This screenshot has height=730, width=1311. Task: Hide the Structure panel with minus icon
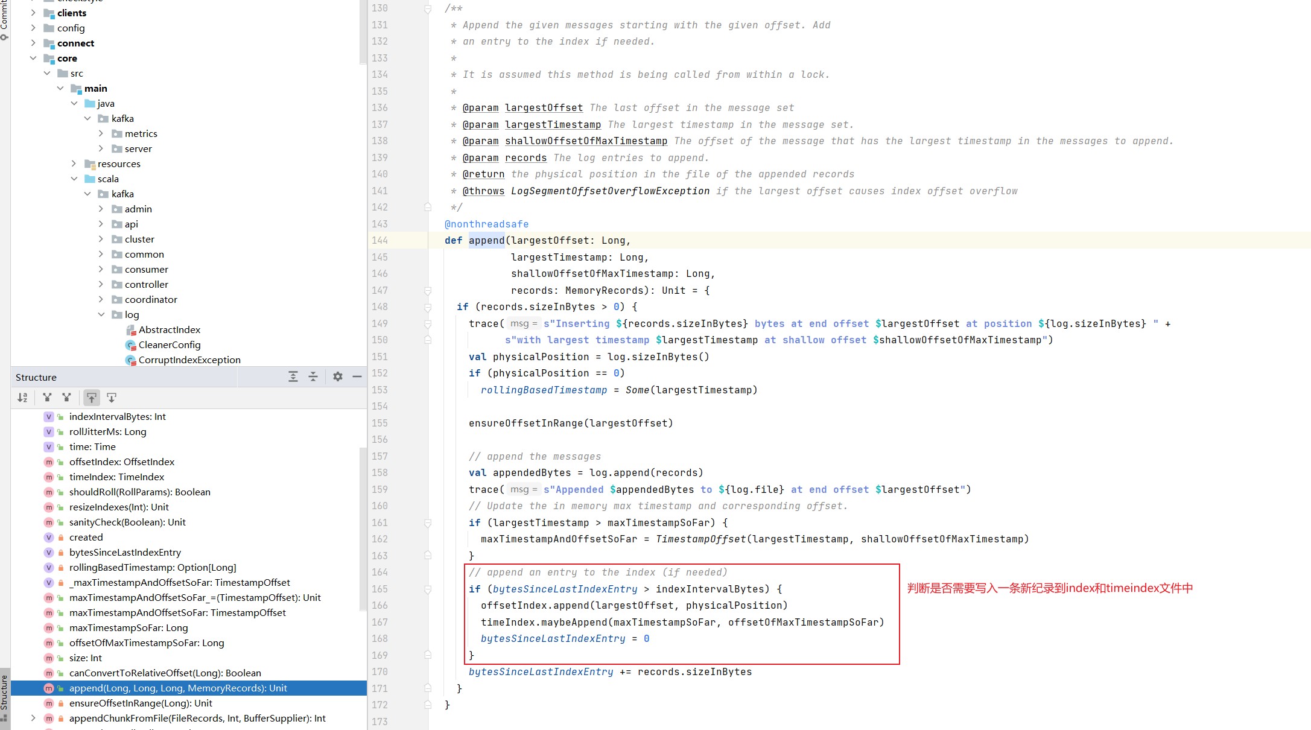pos(357,377)
